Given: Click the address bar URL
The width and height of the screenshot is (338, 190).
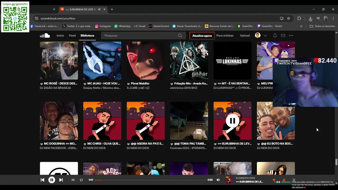Looking at the screenshot, I should tap(58, 18).
